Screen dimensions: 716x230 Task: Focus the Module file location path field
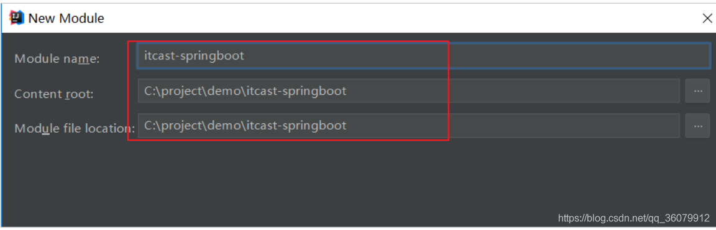[x=409, y=126]
